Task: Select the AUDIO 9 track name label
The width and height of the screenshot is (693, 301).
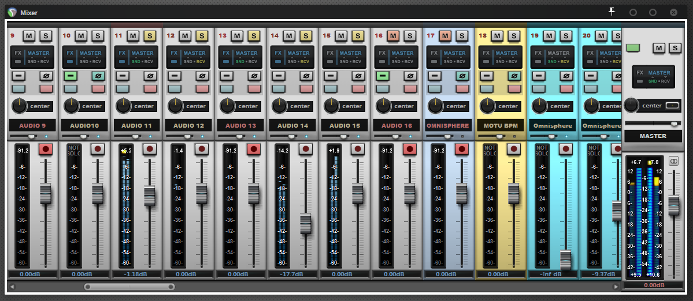Action: [32, 125]
